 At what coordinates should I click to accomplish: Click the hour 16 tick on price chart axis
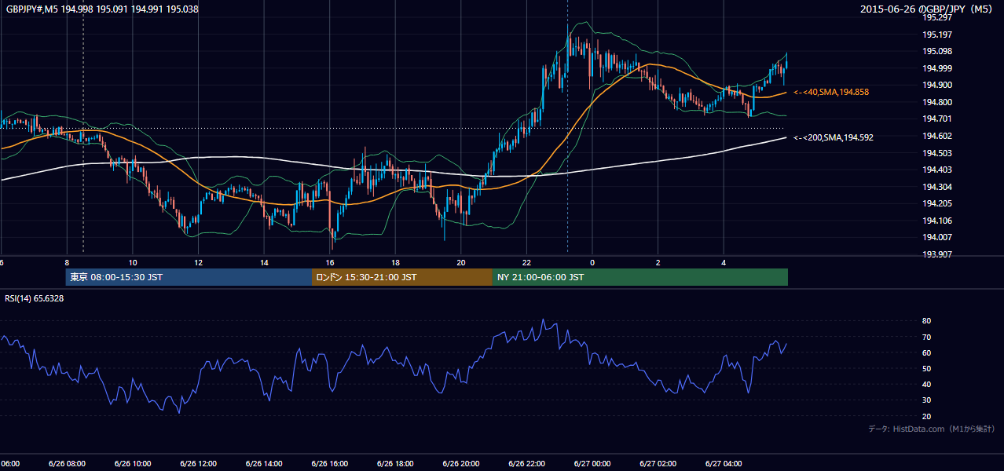point(330,263)
